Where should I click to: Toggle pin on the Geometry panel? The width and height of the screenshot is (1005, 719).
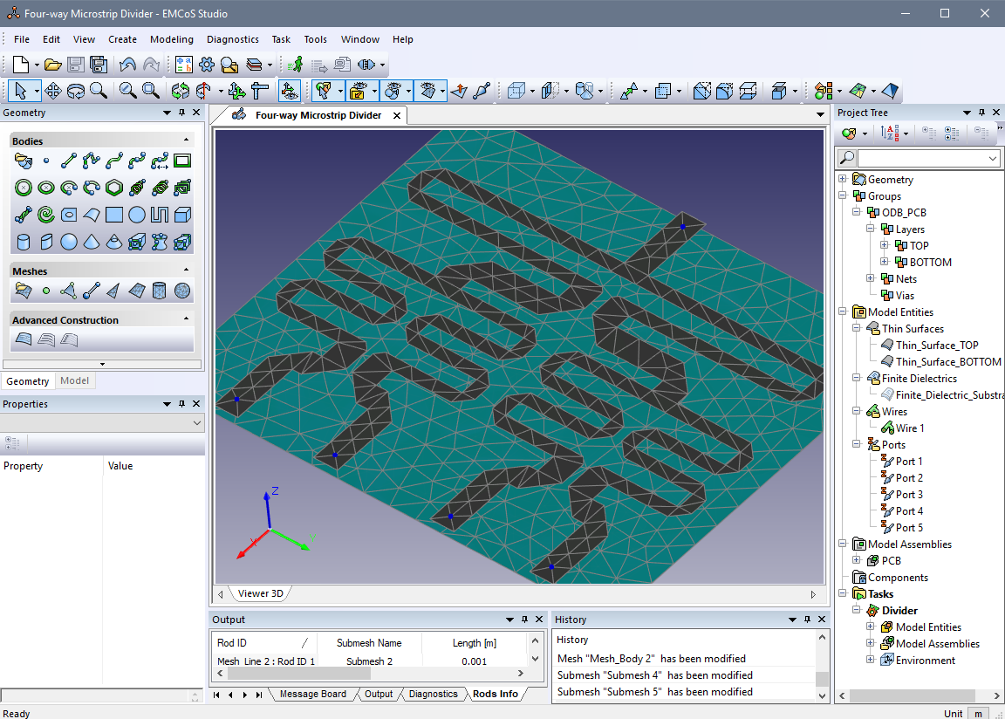pos(181,113)
